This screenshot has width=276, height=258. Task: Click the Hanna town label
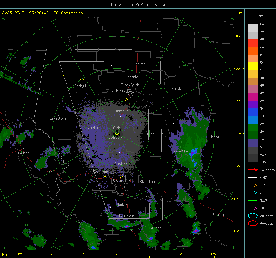[x=214, y=137]
